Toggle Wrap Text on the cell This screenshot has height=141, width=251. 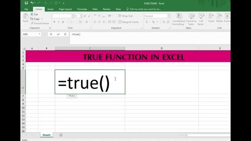(125, 16)
